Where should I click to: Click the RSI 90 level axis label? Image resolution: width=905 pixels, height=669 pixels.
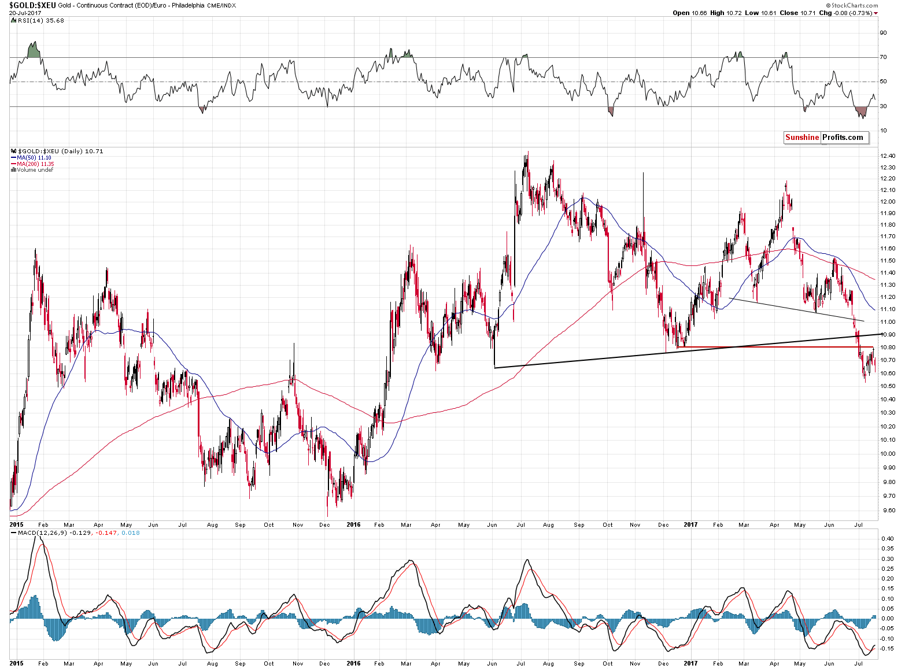[884, 32]
